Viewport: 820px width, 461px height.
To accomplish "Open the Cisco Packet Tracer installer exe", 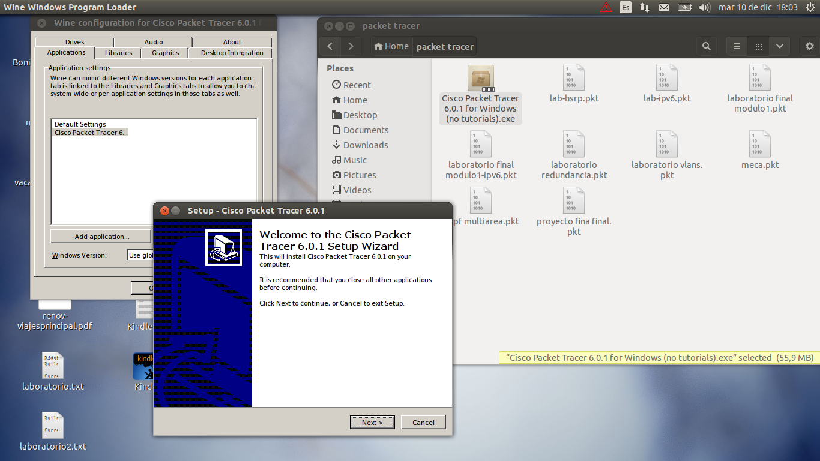I will tap(480, 78).
